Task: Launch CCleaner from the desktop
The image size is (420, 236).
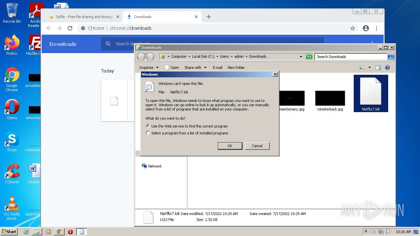Action: (12, 174)
